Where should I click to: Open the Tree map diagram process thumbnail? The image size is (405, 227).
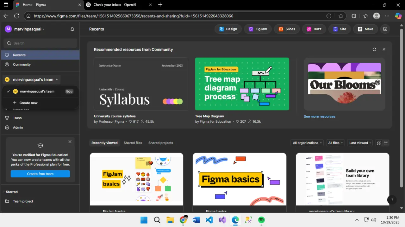pyautogui.click(x=242, y=84)
